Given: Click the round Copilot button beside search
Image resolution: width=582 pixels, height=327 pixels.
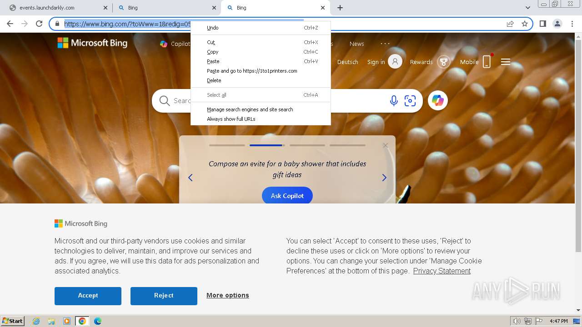Looking at the screenshot, I should 438,100.
